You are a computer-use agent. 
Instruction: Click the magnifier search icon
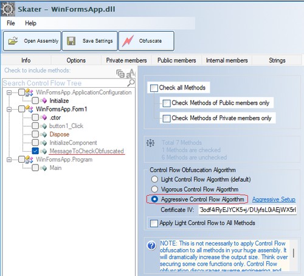coord(131,83)
